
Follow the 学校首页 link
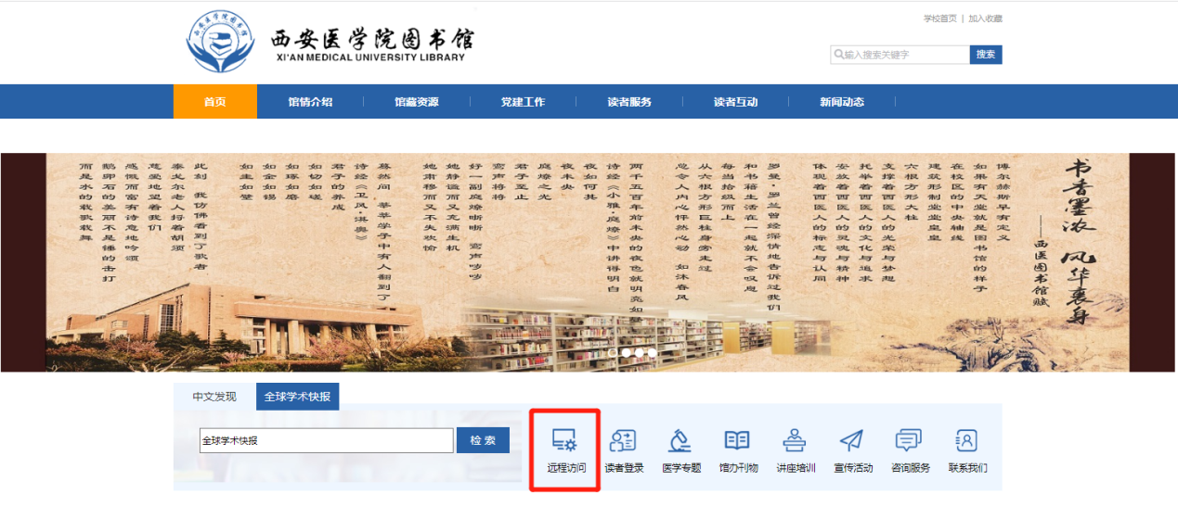pyautogui.click(x=939, y=19)
